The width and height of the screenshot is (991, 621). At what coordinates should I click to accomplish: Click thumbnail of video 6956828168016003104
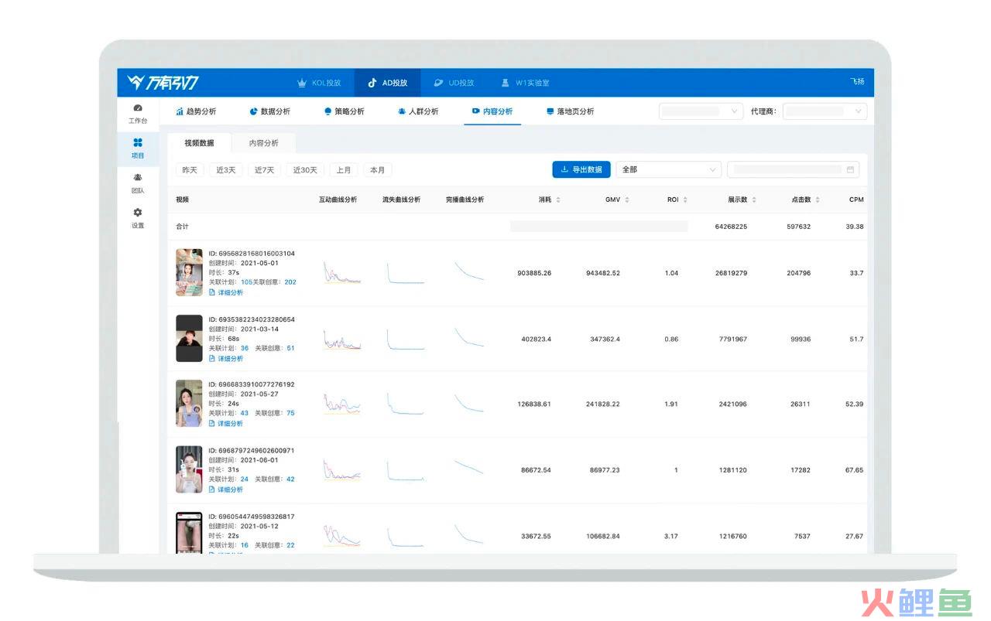click(x=189, y=272)
